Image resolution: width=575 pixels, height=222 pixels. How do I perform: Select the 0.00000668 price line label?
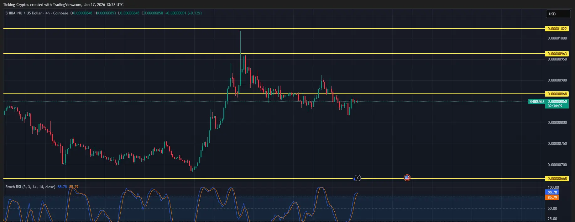click(x=557, y=179)
